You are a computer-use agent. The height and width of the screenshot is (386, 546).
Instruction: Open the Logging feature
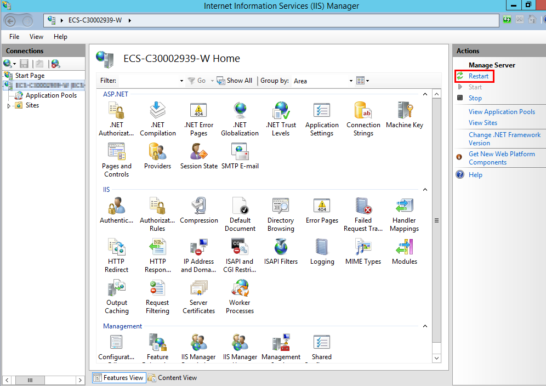point(322,252)
